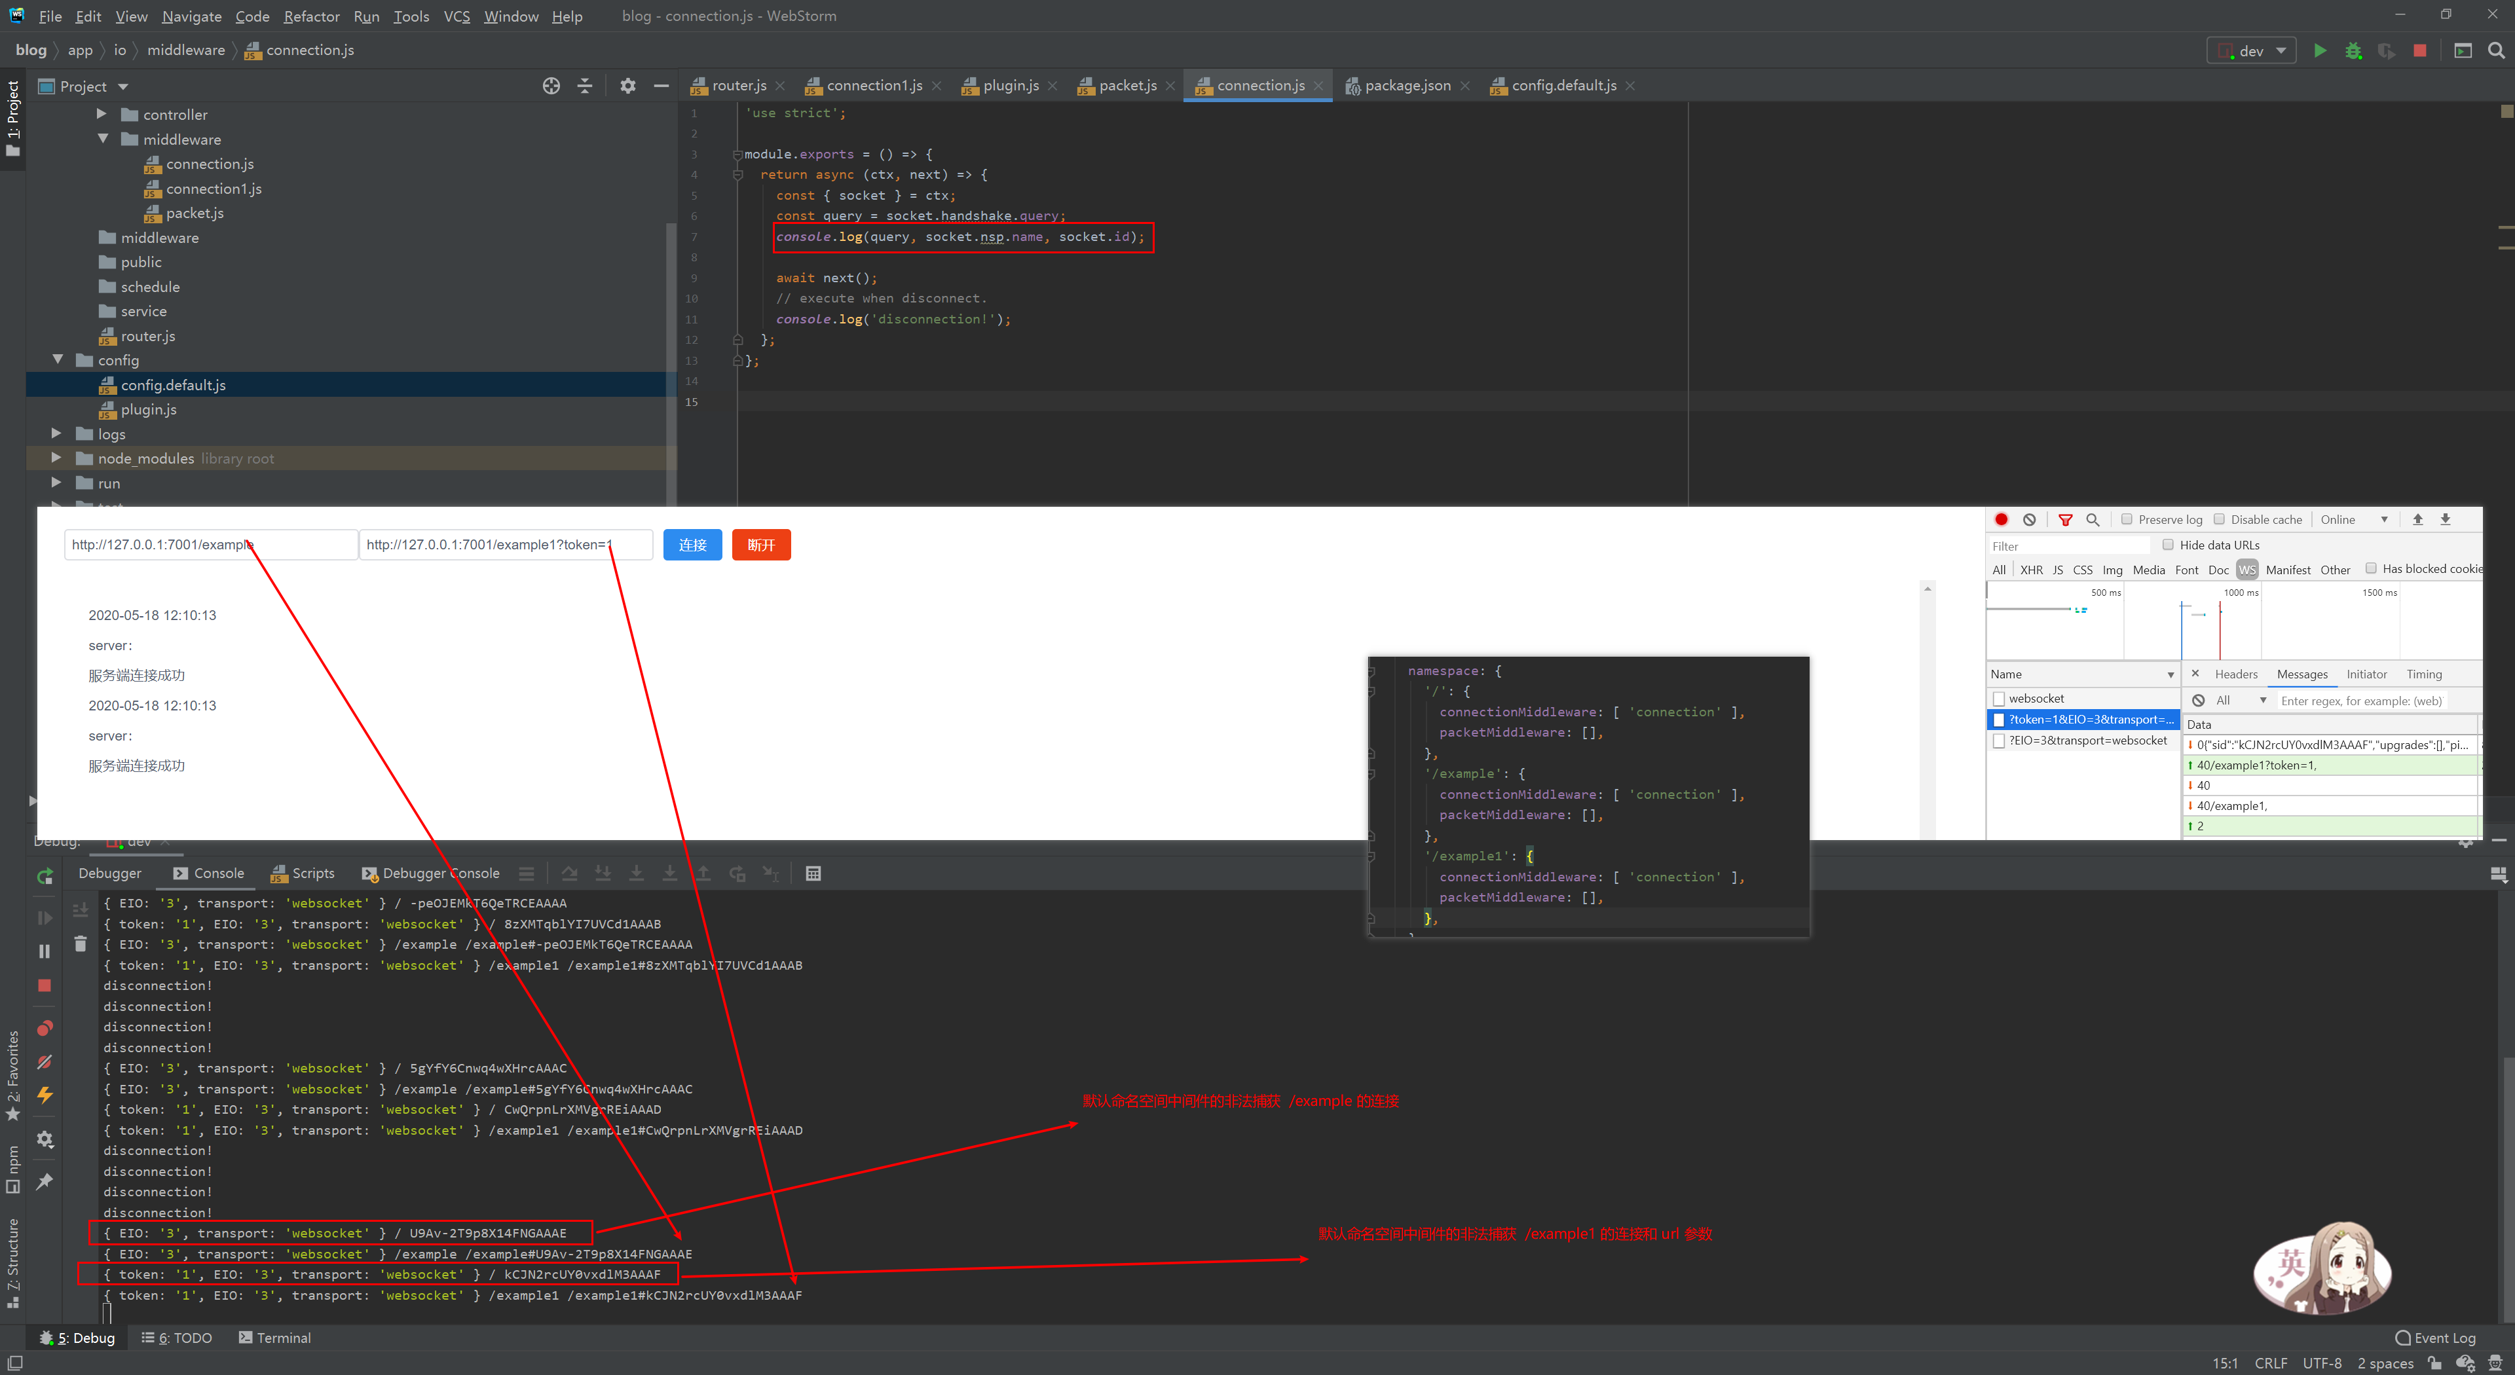
Task: Click the blue 连接 connect button
Action: pyautogui.click(x=692, y=545)
